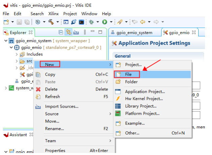The width and height of the screenshot is (212, 155).
Task: Choose Copy in the context menu
Action: (74, 74)
